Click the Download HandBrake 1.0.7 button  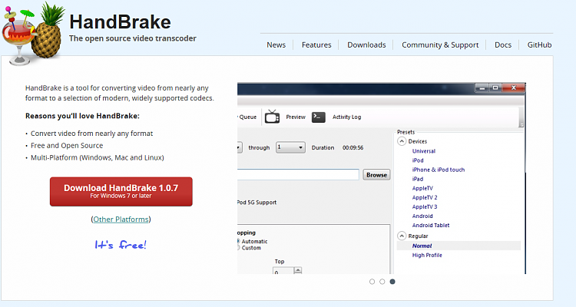coord(121,191)
